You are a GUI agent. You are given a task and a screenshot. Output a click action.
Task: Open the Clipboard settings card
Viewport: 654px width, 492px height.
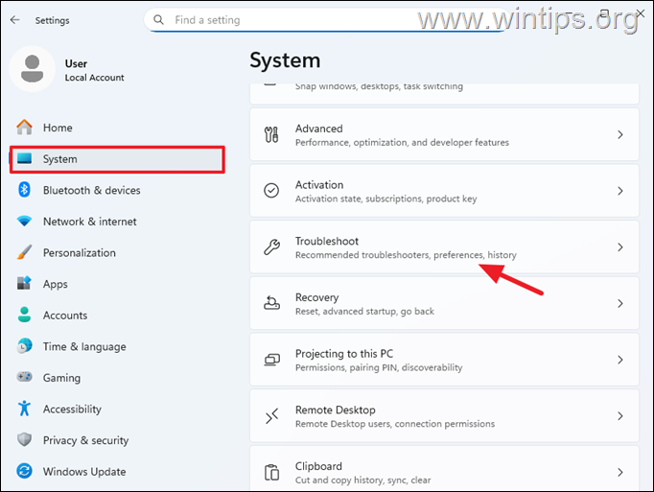[444, 469]
